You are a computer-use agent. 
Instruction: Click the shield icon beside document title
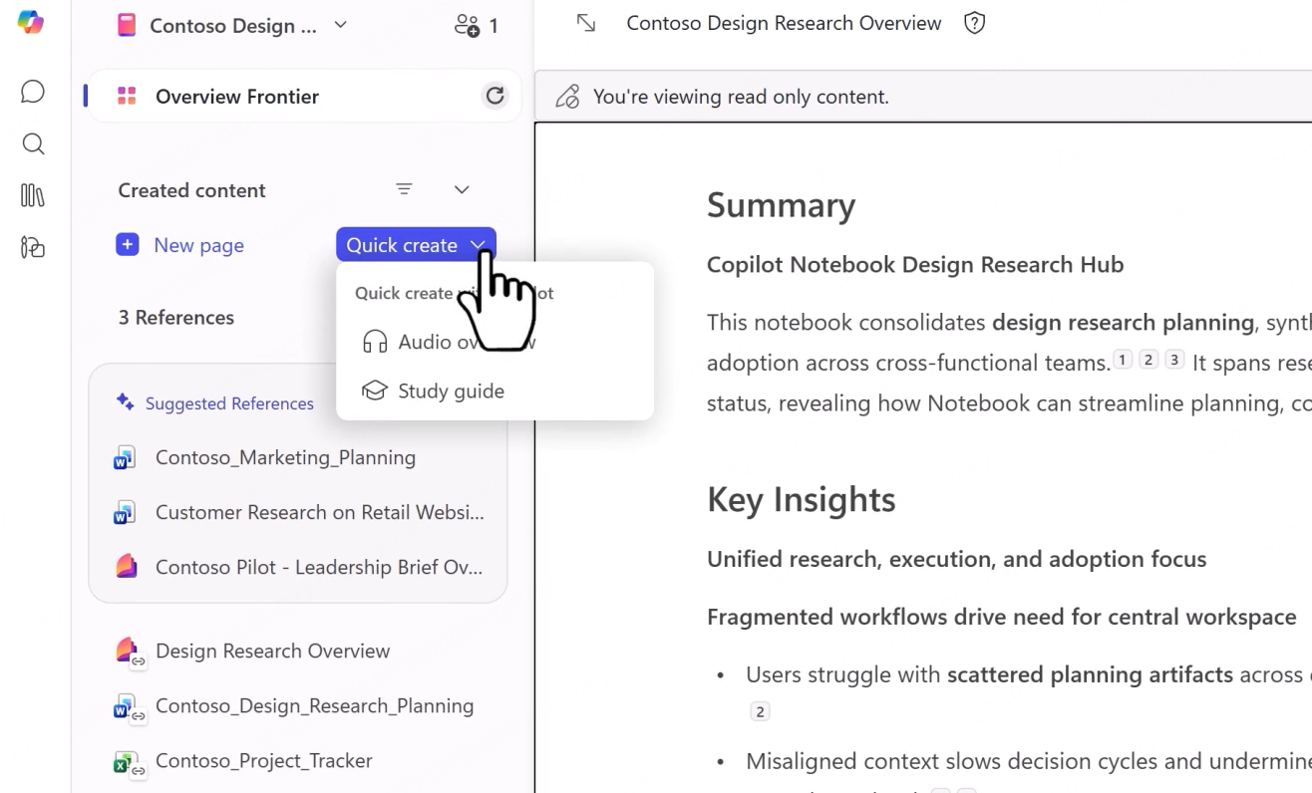[975, 23]
